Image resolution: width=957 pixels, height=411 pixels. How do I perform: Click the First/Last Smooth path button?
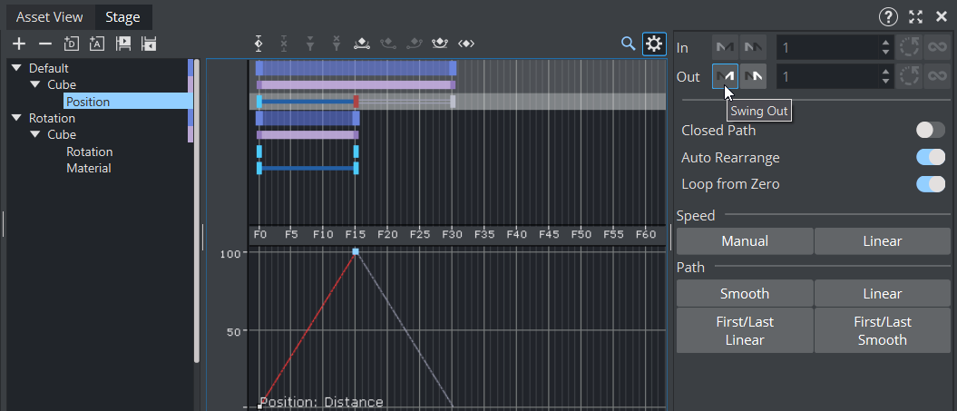pyautogui.click(x=882, y=330)
